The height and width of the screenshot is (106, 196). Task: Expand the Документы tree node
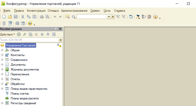2,65
